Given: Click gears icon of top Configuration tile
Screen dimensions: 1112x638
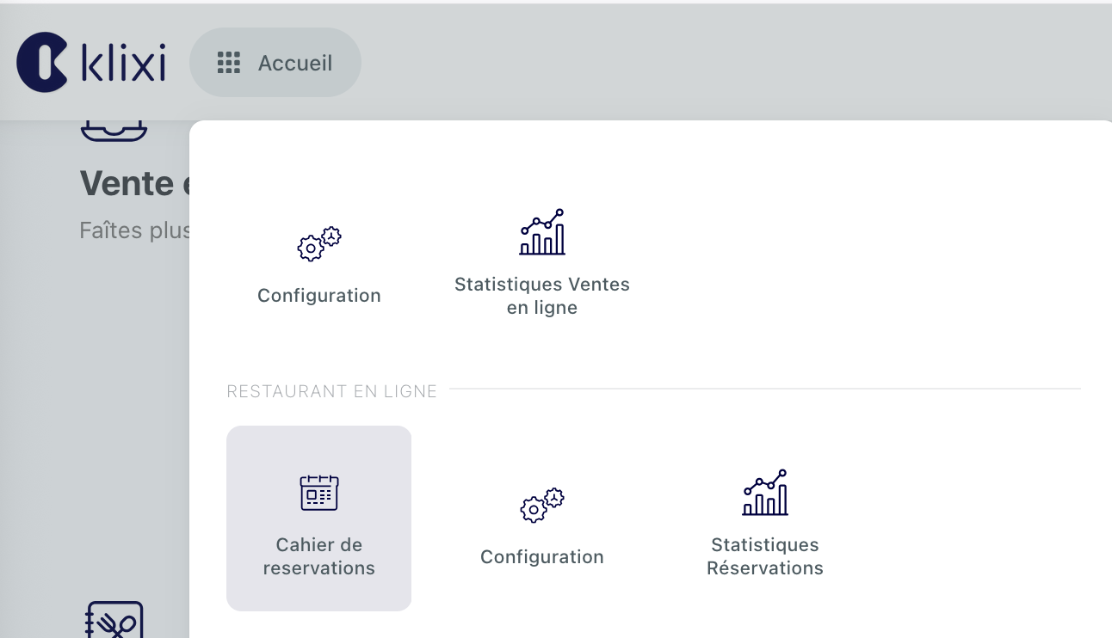Looking at the screenshot, I should 318,243.
